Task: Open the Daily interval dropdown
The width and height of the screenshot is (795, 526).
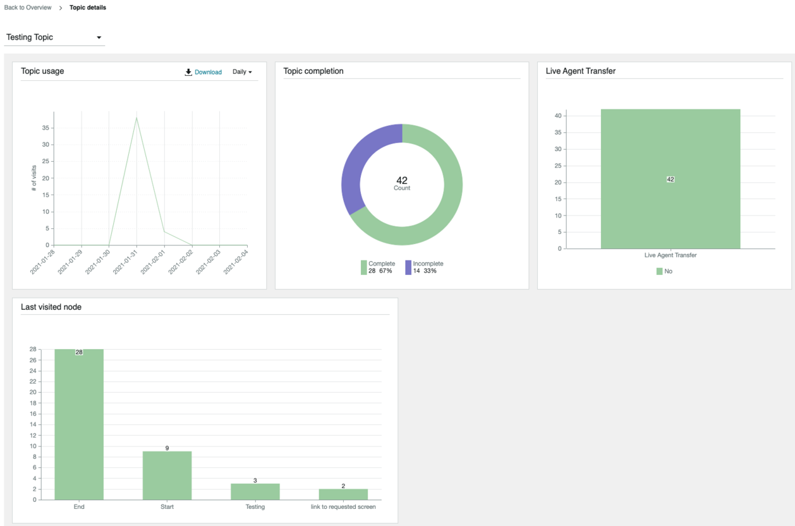Action: [242, 72]
